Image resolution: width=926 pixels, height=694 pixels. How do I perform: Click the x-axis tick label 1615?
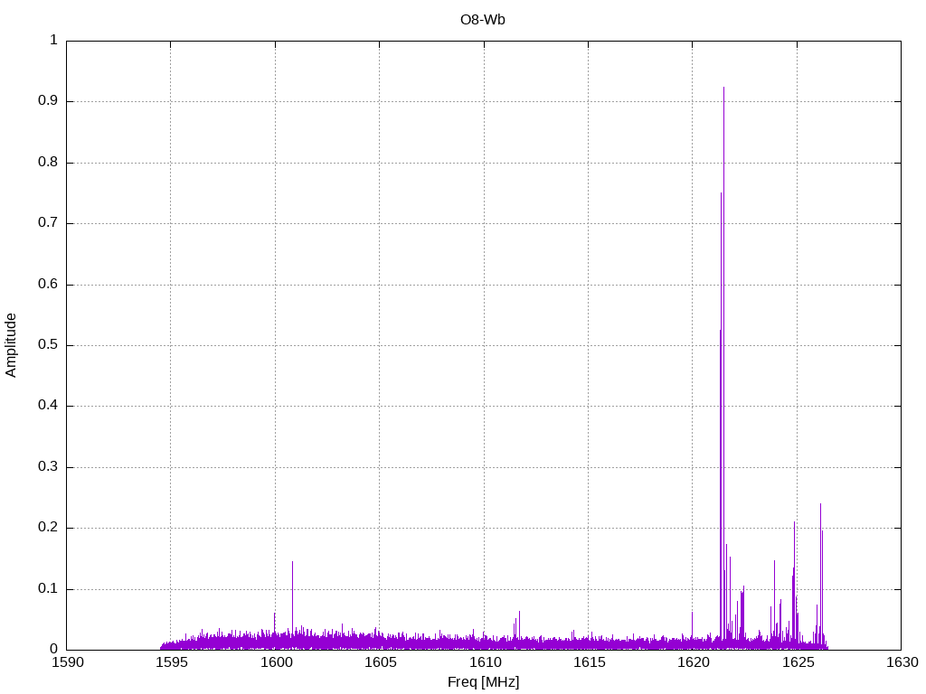pyautogui.click(x=589, y=662)
